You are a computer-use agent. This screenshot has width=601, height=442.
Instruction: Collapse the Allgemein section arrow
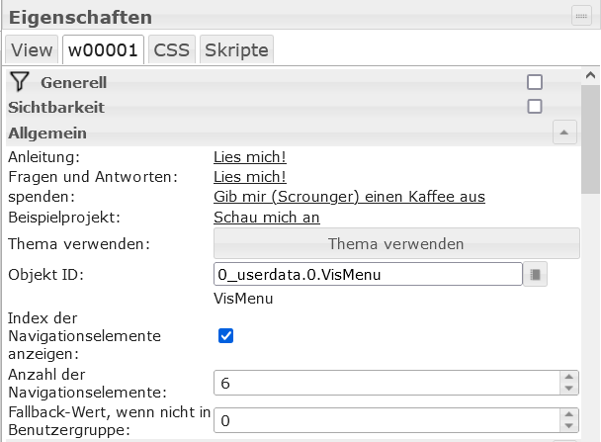(x=562, y=132)
